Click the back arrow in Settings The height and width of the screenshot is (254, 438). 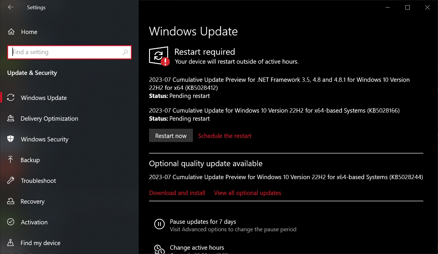click(x=11, y=7)
